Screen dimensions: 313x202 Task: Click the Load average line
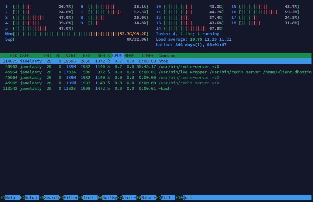194,39
